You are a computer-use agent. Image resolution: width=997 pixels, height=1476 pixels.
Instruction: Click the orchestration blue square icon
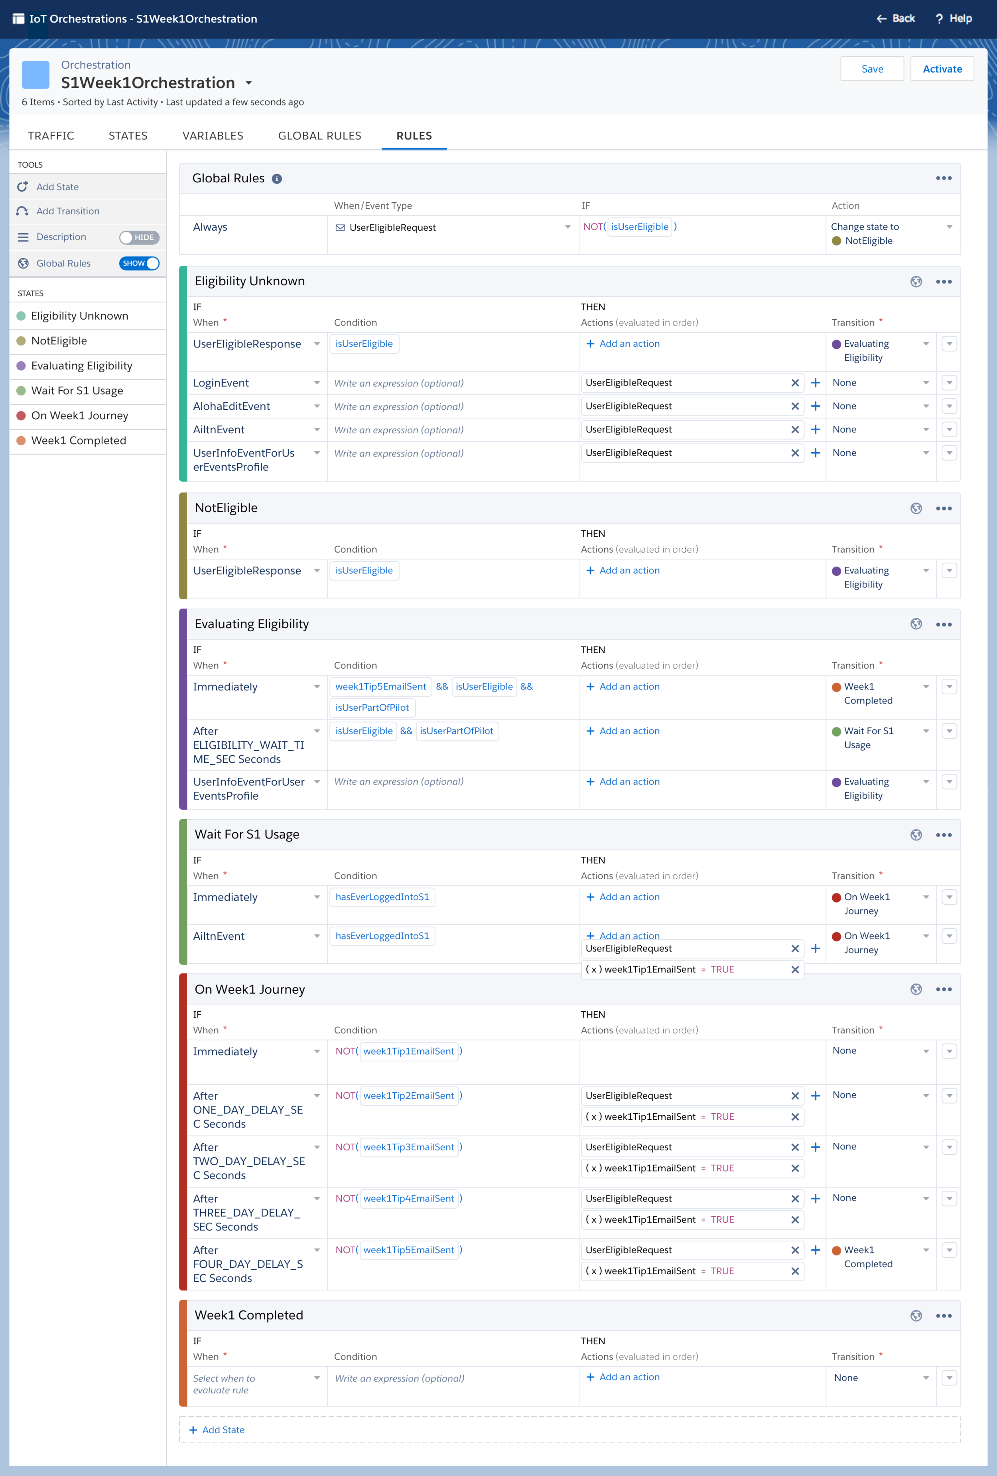[x=35, y=75]
